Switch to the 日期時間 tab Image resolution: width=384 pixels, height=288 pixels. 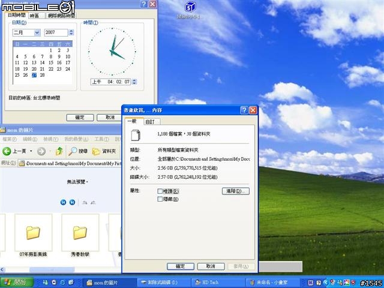(17, 15)
